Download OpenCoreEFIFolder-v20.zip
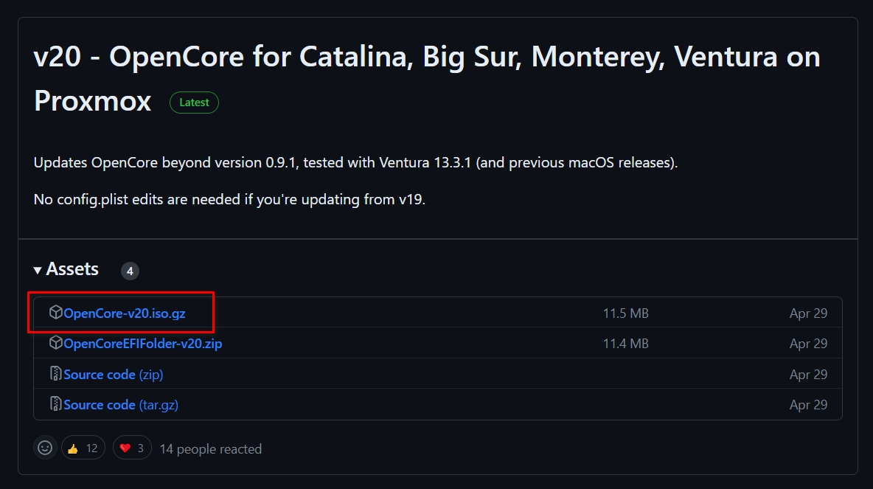 pos(142,344)
